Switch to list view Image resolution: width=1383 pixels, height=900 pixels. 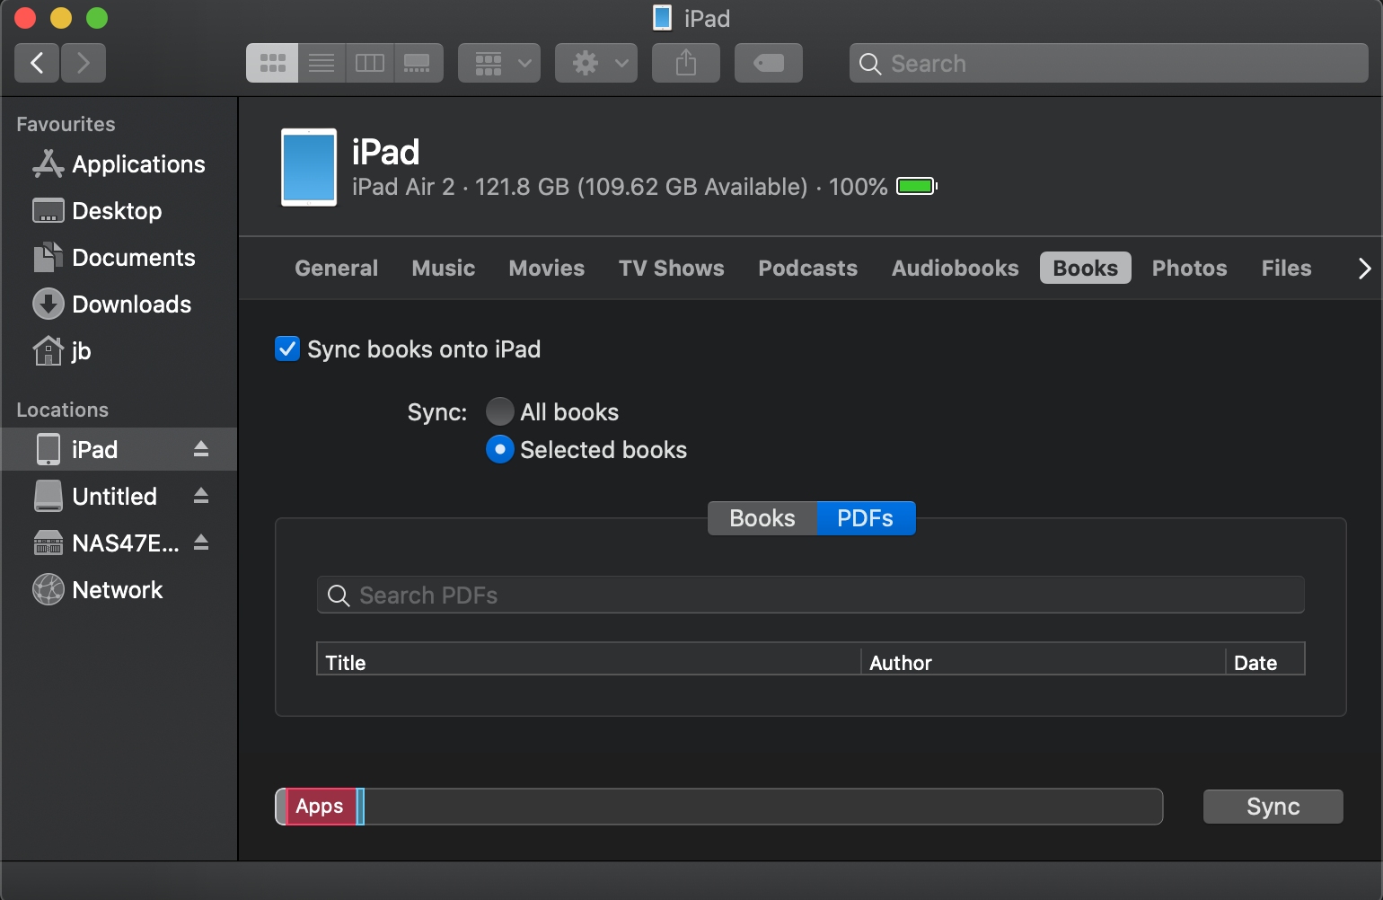click(x=322, y=63)
